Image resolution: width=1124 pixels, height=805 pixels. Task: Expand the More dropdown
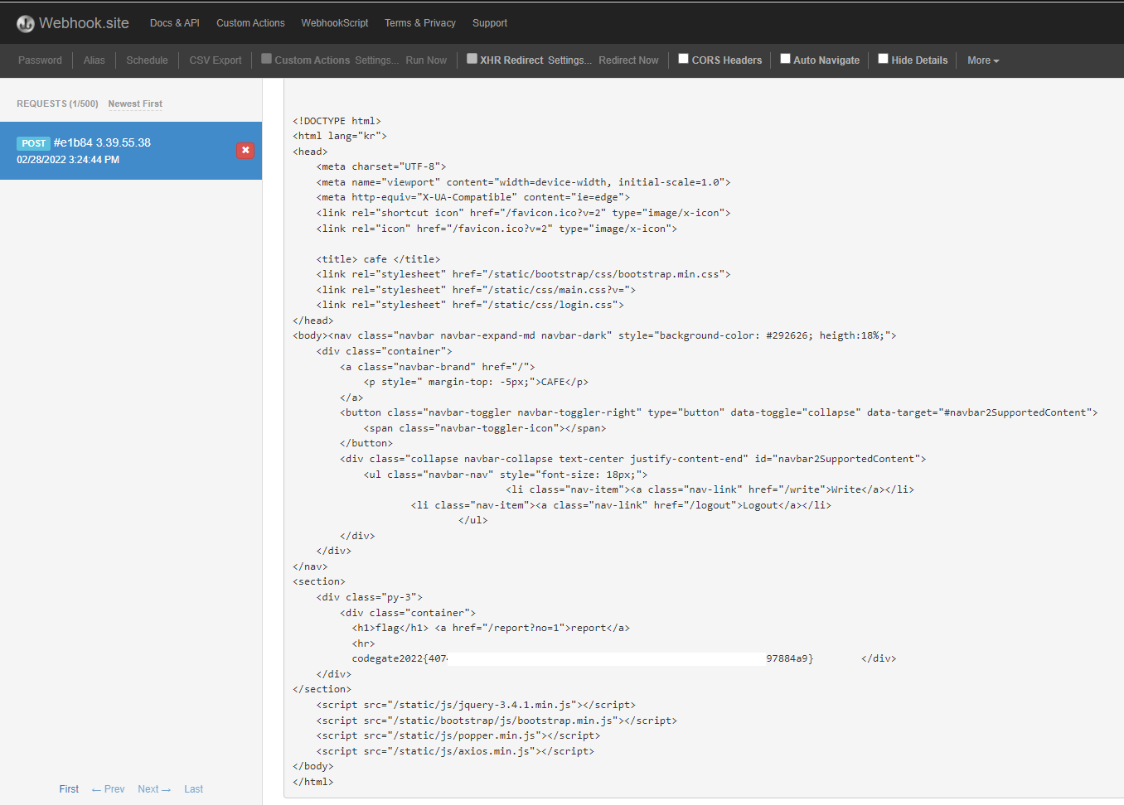coord(983,60)
